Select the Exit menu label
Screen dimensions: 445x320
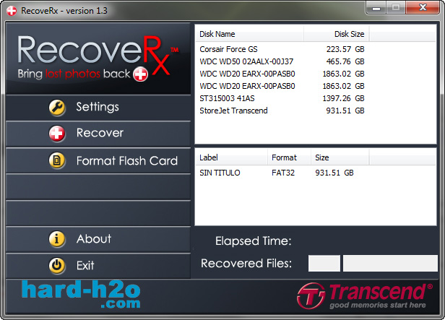click(85, 266)
